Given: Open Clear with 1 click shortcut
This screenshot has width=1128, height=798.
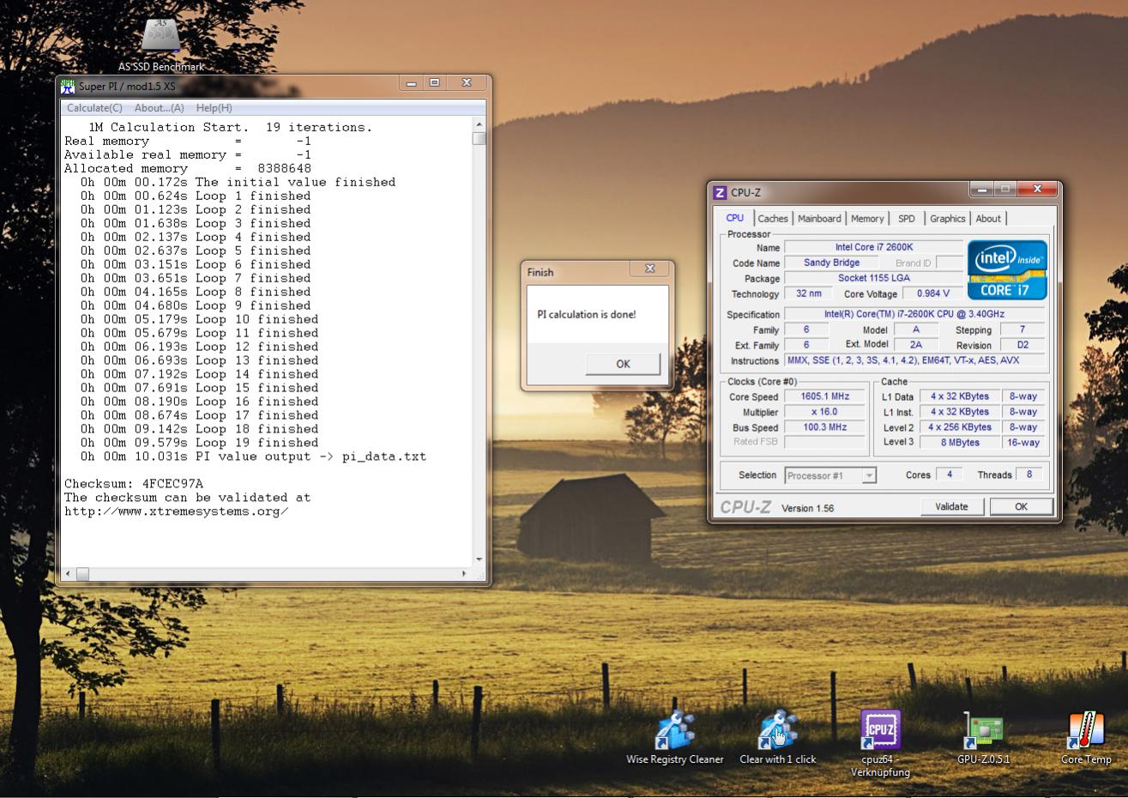Looking at the screenshot, I should [x=778, y=738].
